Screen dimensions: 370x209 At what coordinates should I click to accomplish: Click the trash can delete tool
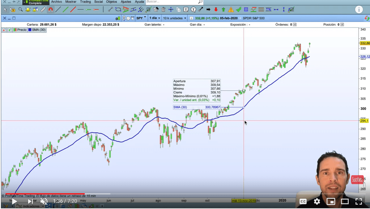(x=163, y=10)
